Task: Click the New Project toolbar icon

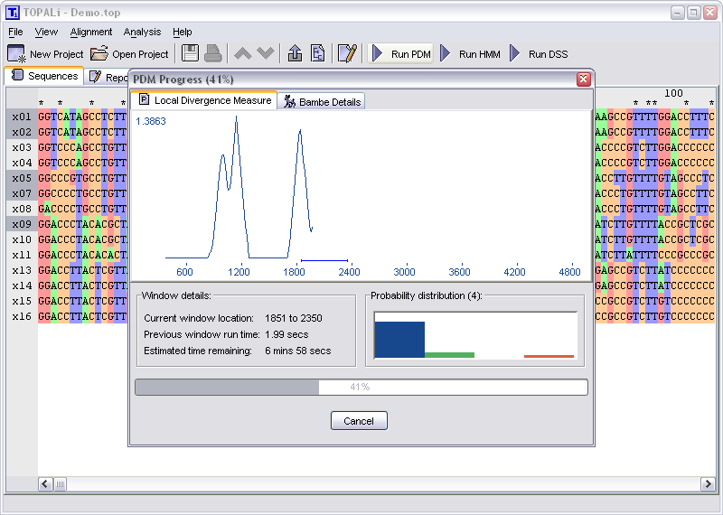Action: [16, 54]
